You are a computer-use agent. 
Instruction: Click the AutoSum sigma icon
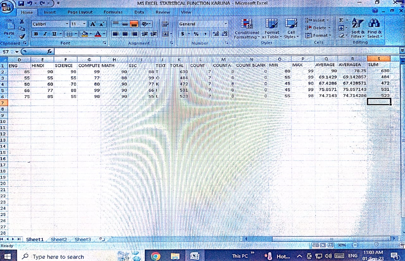(x=341, y=20)
